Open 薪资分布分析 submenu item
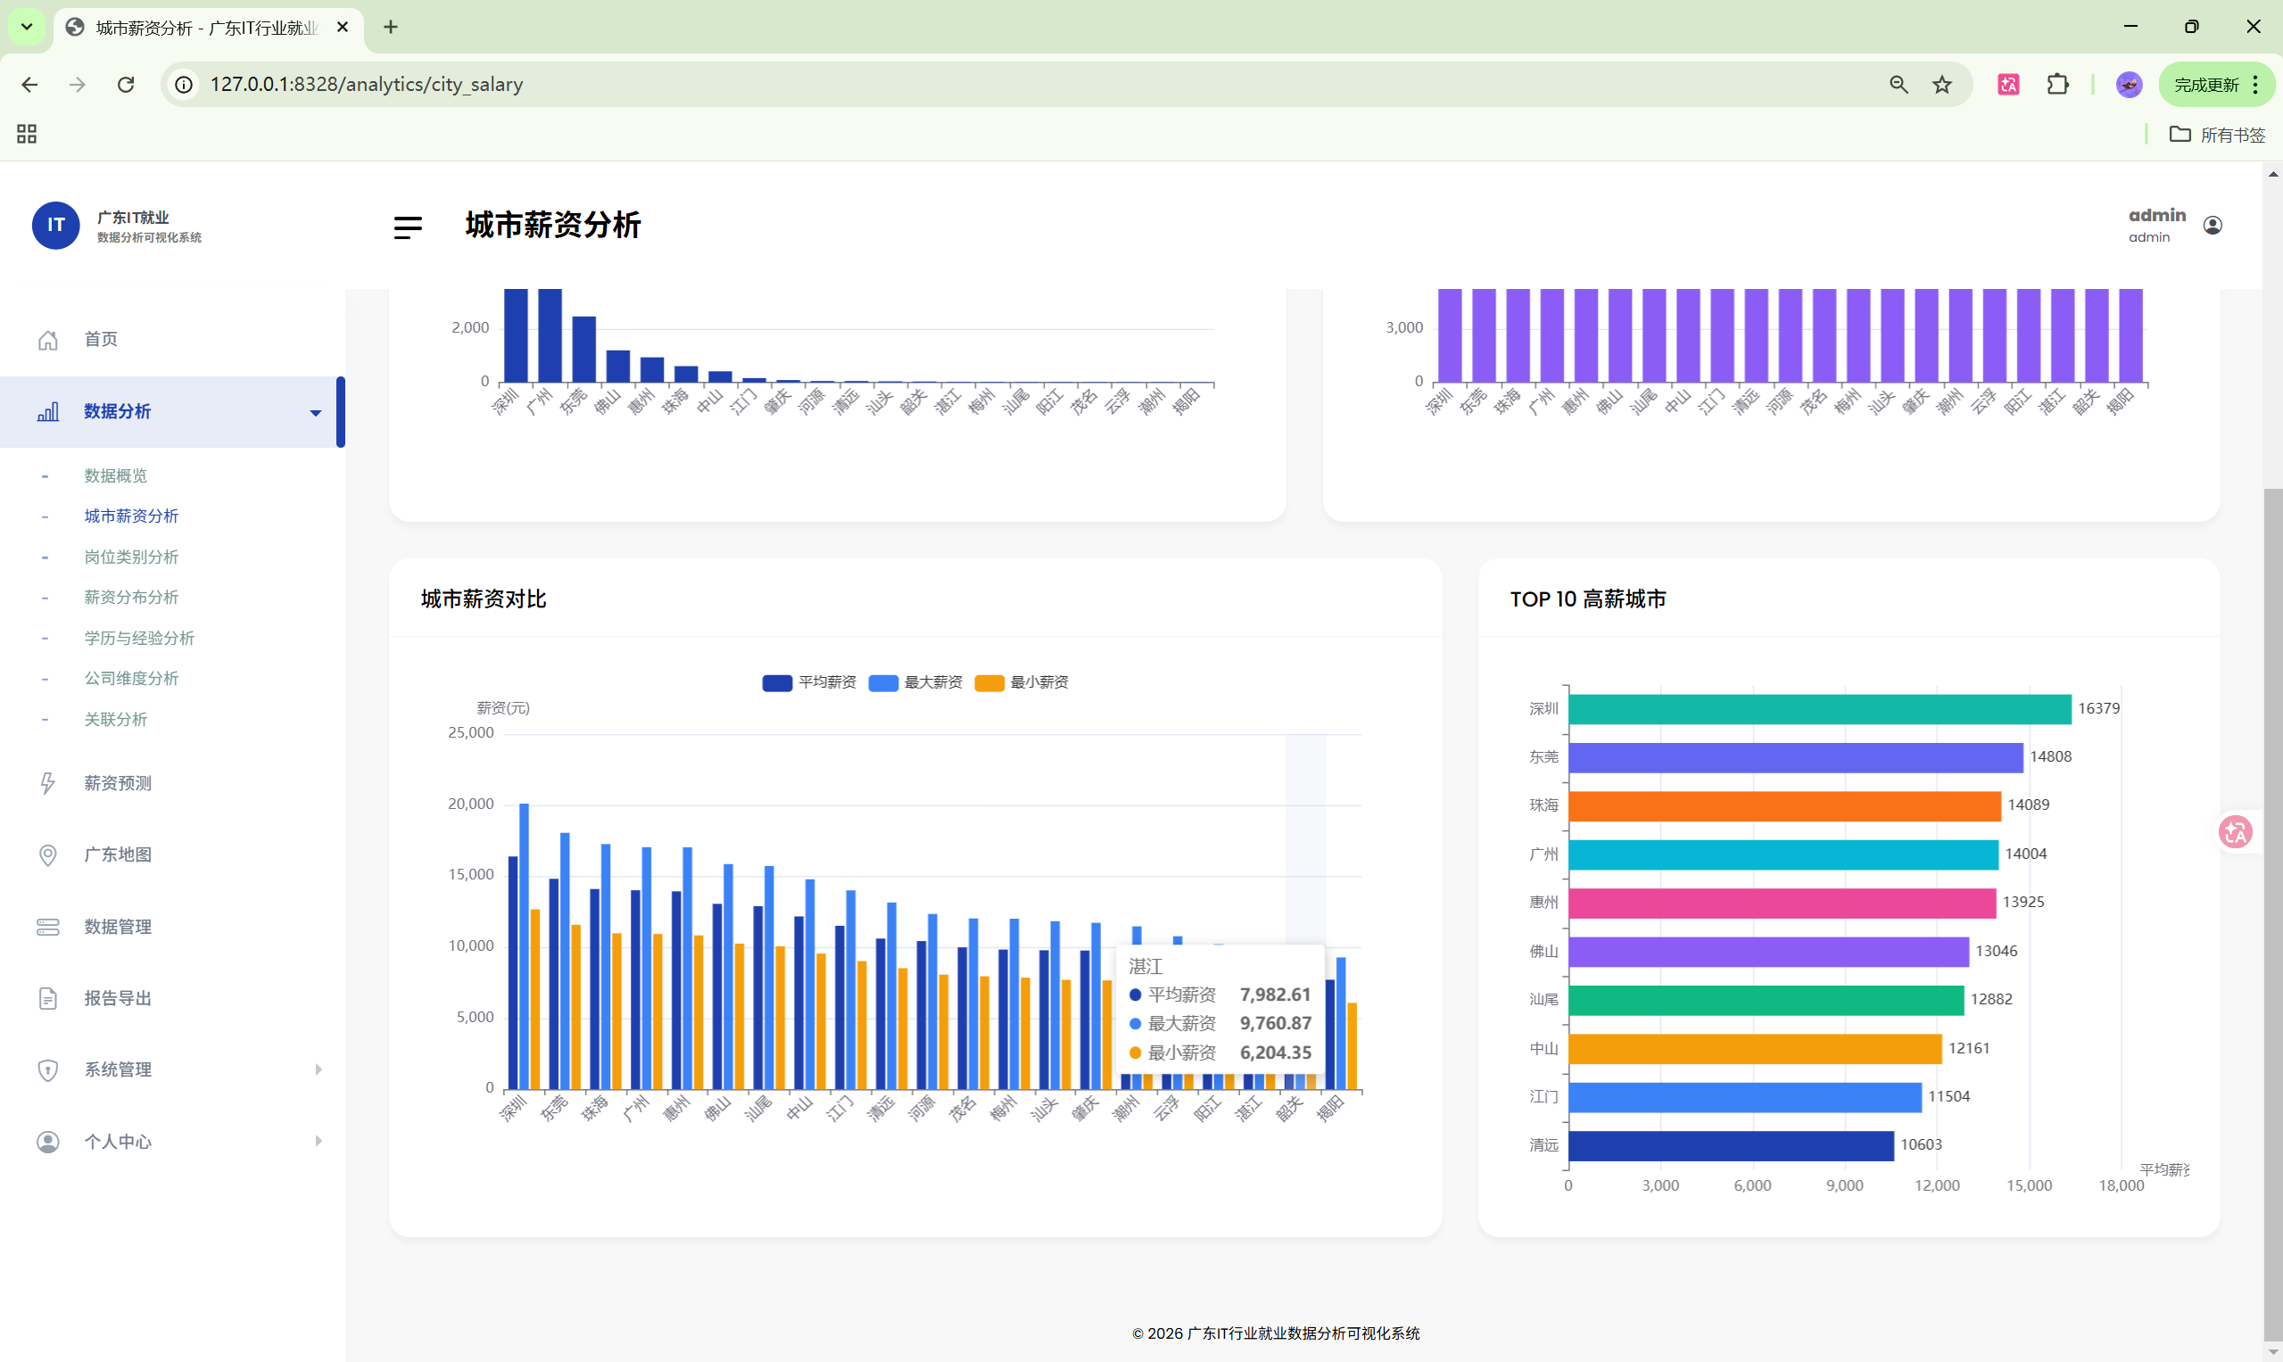This screenshot has width=2283, height=1362. pos(131,598)
